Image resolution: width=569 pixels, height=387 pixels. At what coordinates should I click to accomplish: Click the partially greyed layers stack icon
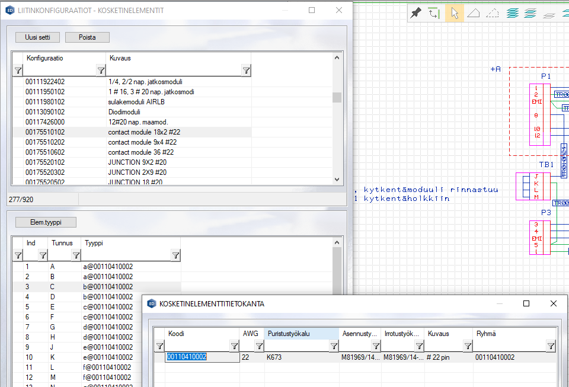coord(531,13)
